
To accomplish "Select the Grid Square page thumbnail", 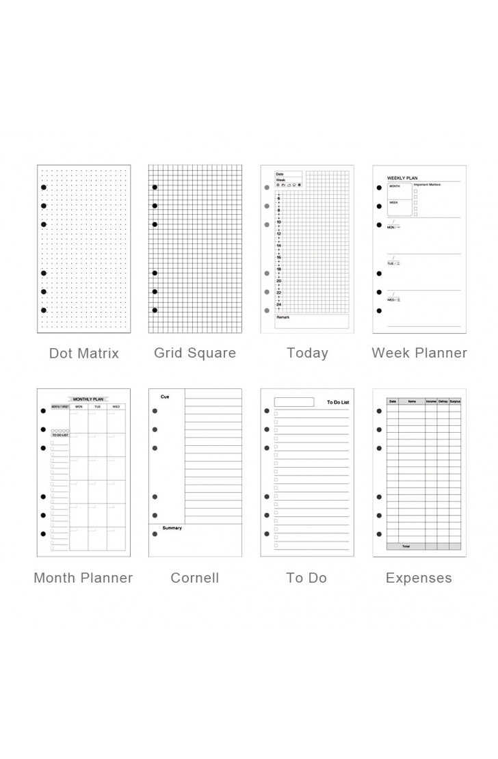I will [x=195, y=249].
